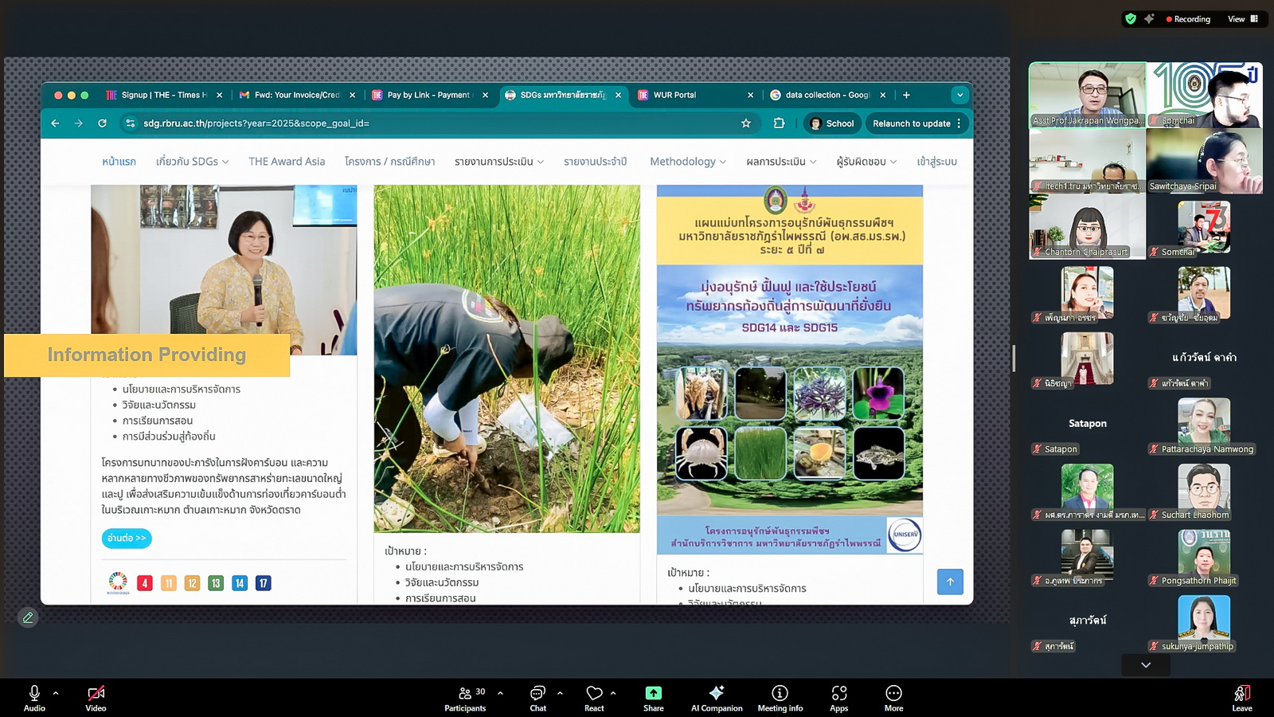
Task: Expand audio options arrow next to Audio
Action: [x=56, y=693]
